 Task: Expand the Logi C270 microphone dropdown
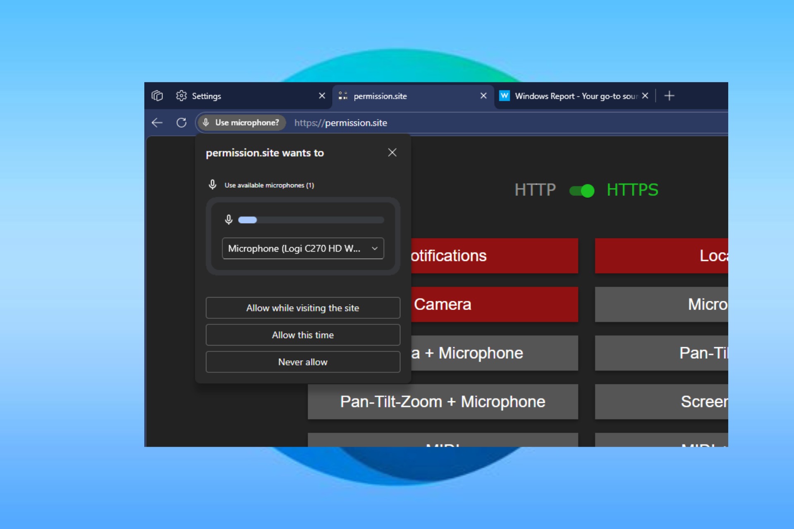pyautogui.click(x=303, y=248)
